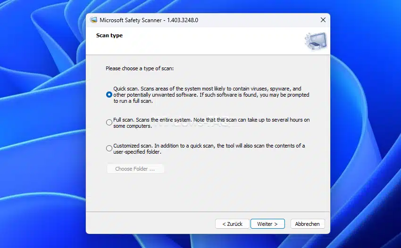Proceed with the Weiter button
This screenshot has width=401, height=248.
267,224
